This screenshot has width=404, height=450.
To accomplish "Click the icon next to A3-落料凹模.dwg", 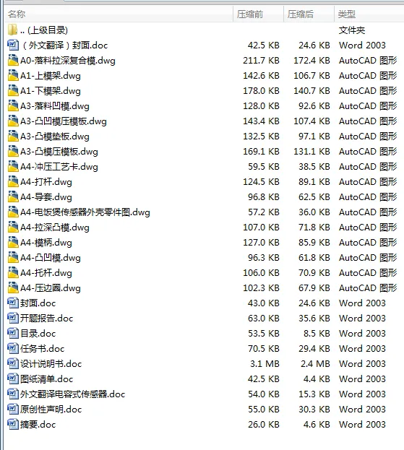I will [x=13, y=106].
